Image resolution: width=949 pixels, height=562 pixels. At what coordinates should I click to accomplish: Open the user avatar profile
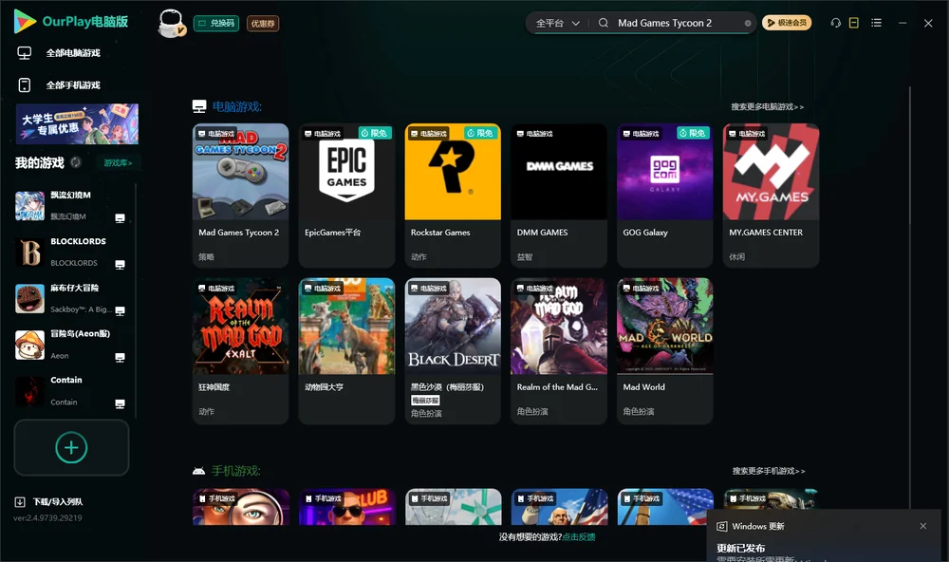click(171, 23)
